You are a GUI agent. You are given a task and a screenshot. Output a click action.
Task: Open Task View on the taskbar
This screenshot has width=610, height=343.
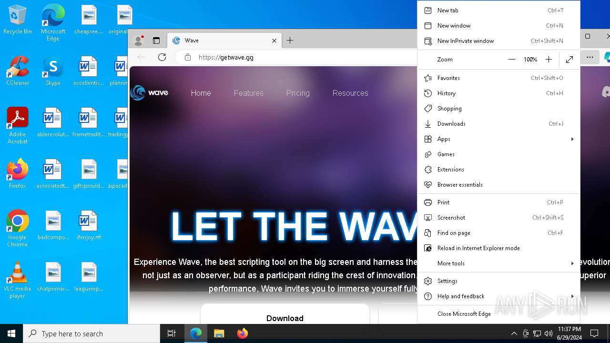click(172, 333)
